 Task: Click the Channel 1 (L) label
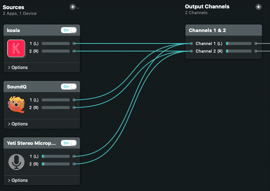click(x=209, y=43)
